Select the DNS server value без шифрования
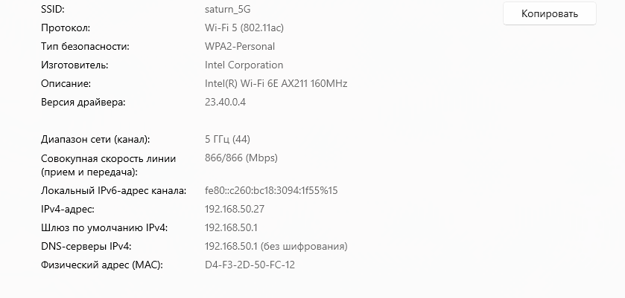This screenshot has height=298, width=625. click(276, 247)
